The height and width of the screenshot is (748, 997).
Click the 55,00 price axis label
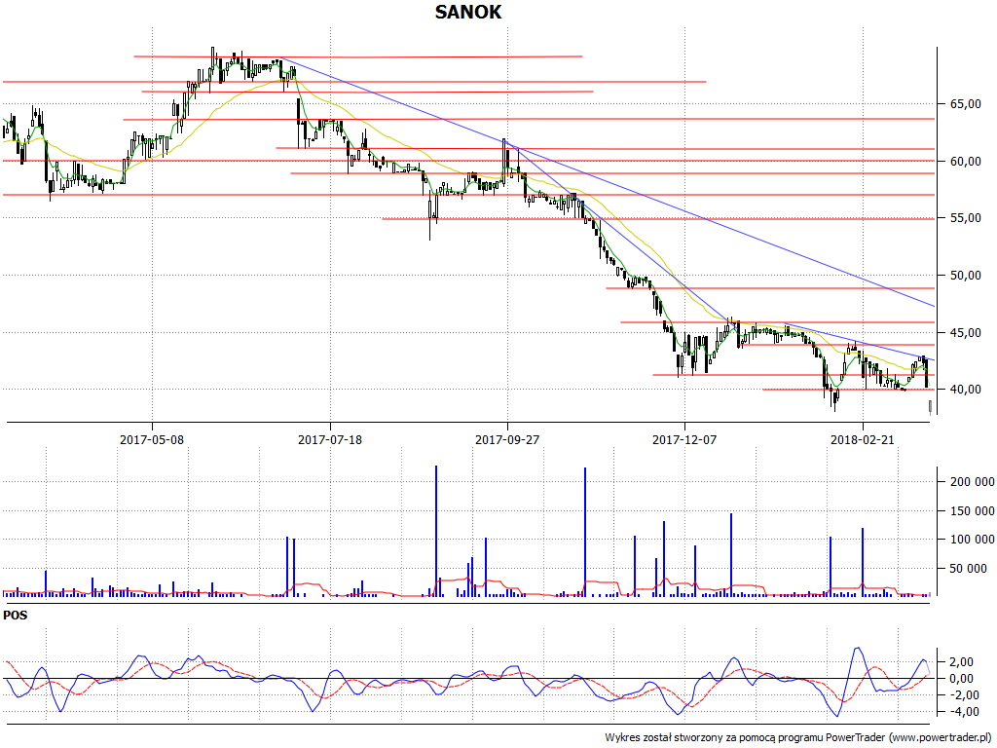coord(965,218)
